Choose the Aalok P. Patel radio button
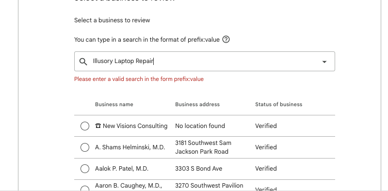This screenshot has width=388, height=191. [85, 169]
